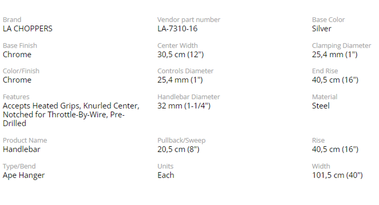The image size is (379, 205).
Task: Select the vendor part number LA-7310-16
Action: (177, 29)
